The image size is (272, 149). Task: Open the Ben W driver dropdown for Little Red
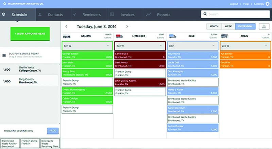tap(140, 46)
